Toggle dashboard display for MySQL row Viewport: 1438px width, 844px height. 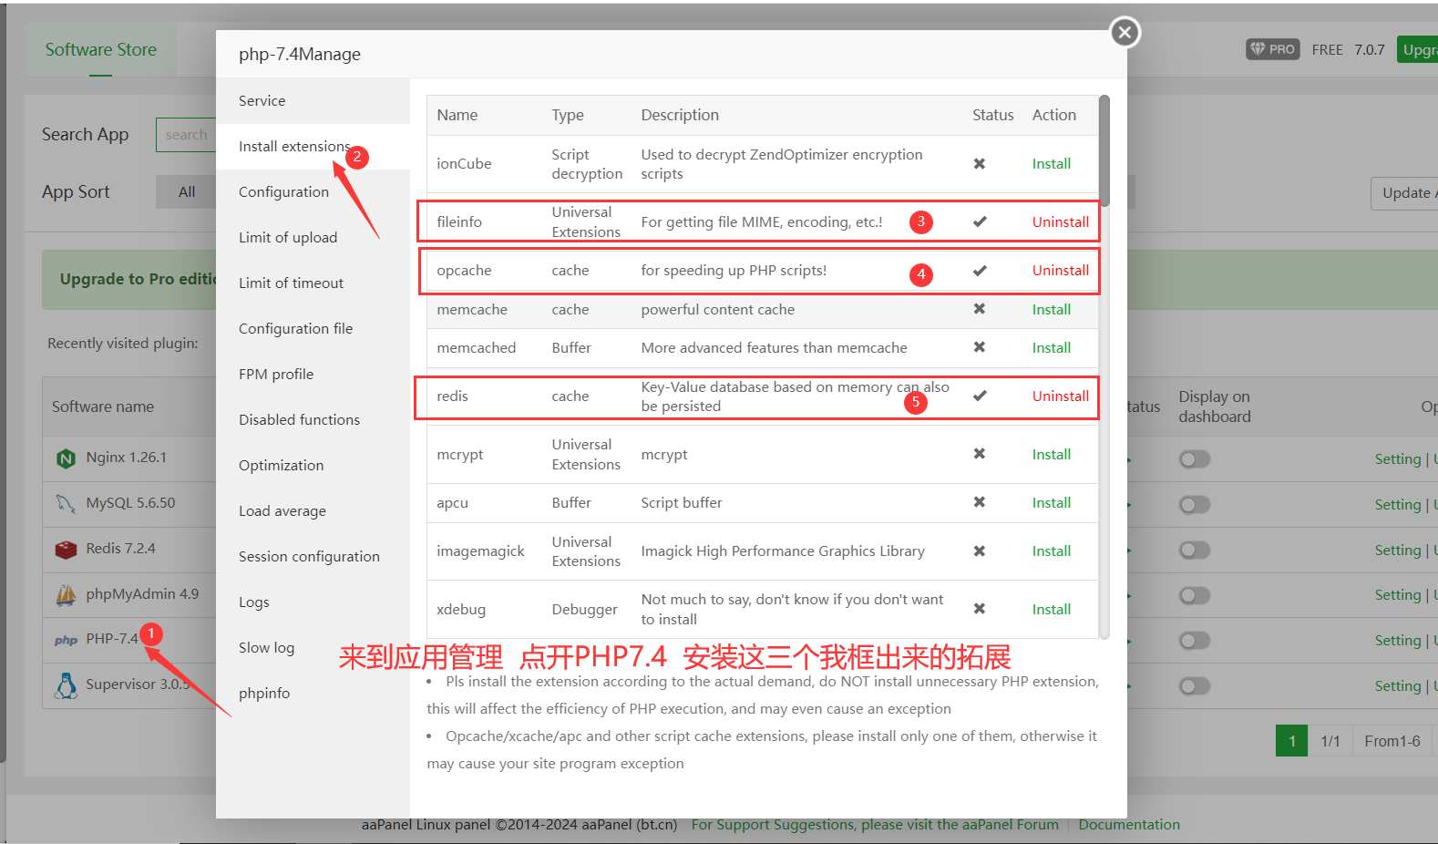1195,504
